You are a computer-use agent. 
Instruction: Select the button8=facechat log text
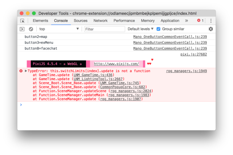point(41,48)
